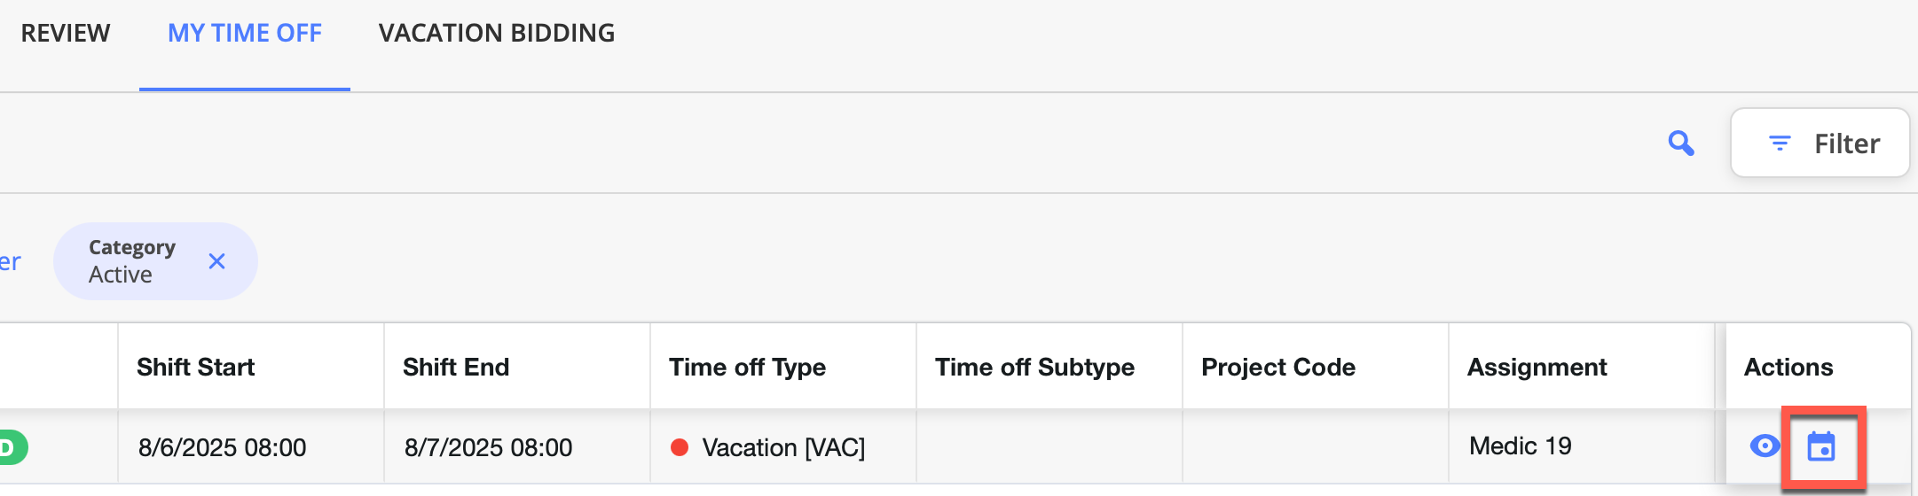1918x496 pixels.
Task: Open the search magnifier icon
Action: [1681, 143]
